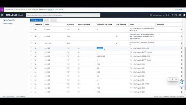Screen dimensions: 186x105
Task: Click the 10.0.0.0/16 source cell
Action: [48, 43]
